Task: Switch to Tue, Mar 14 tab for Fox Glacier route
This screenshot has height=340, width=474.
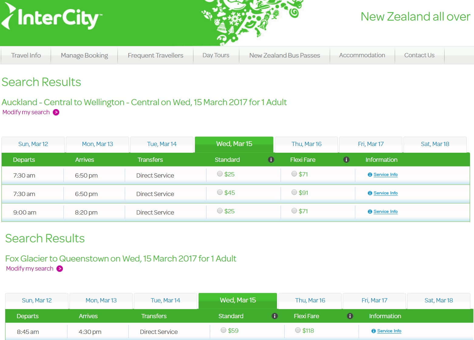Action: (x=165, y=301)
